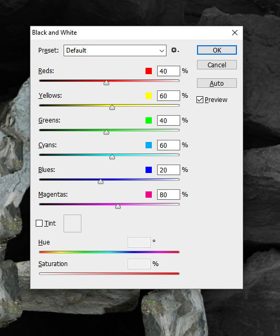The height and width of the screenshot is (336, 280).
Task: Click the Blues value field showing 20
Action: pyautogui.click(x=169, y=170)
